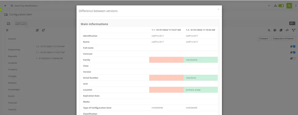Open the Knowledges section in the sidebar
Screen dimensions: 298x115
click(x=14, y=89)
